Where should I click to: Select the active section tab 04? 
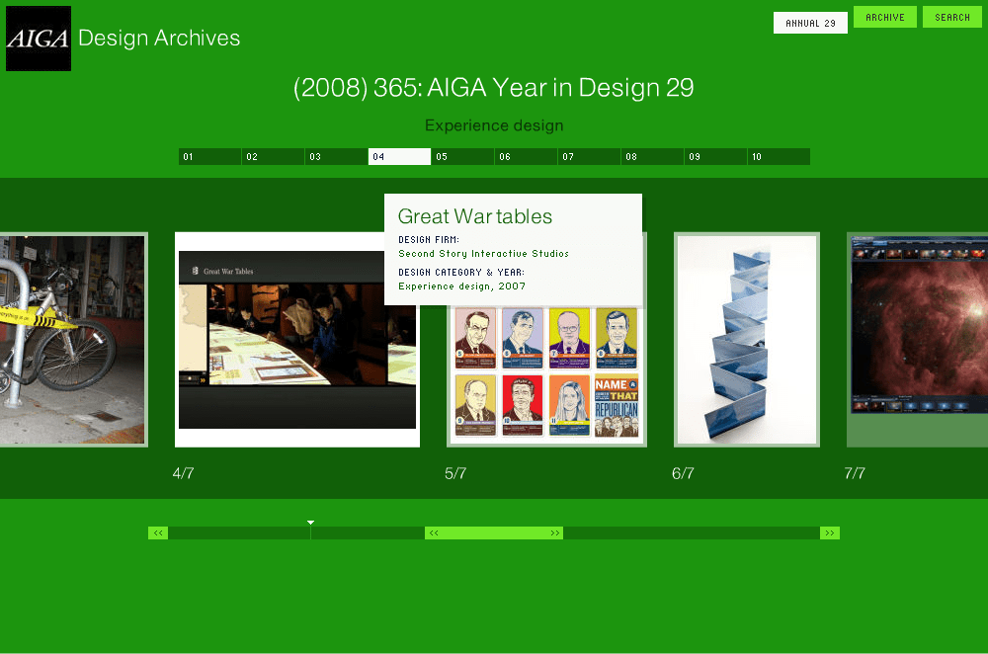[399, 156]
